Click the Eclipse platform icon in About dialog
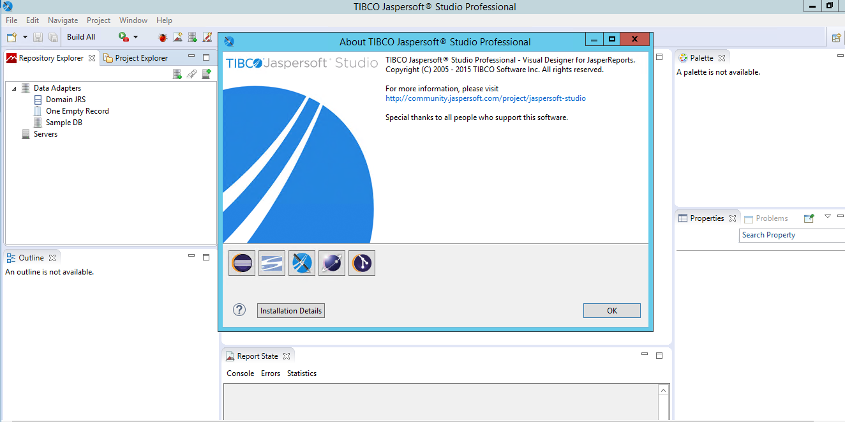845x422 pixels. 242,263
